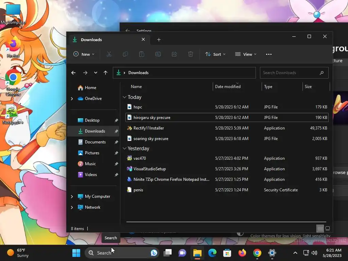Click the back arrow in Settings window

(x=128, y=30)
